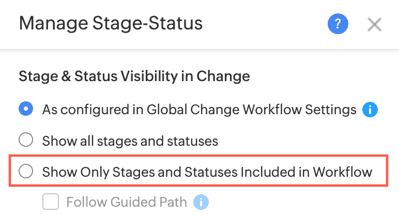Choose 'Show Only Stages and Statuses Included' radio
This screenshot has height=215, width=399.
click(x=26, y=171)
